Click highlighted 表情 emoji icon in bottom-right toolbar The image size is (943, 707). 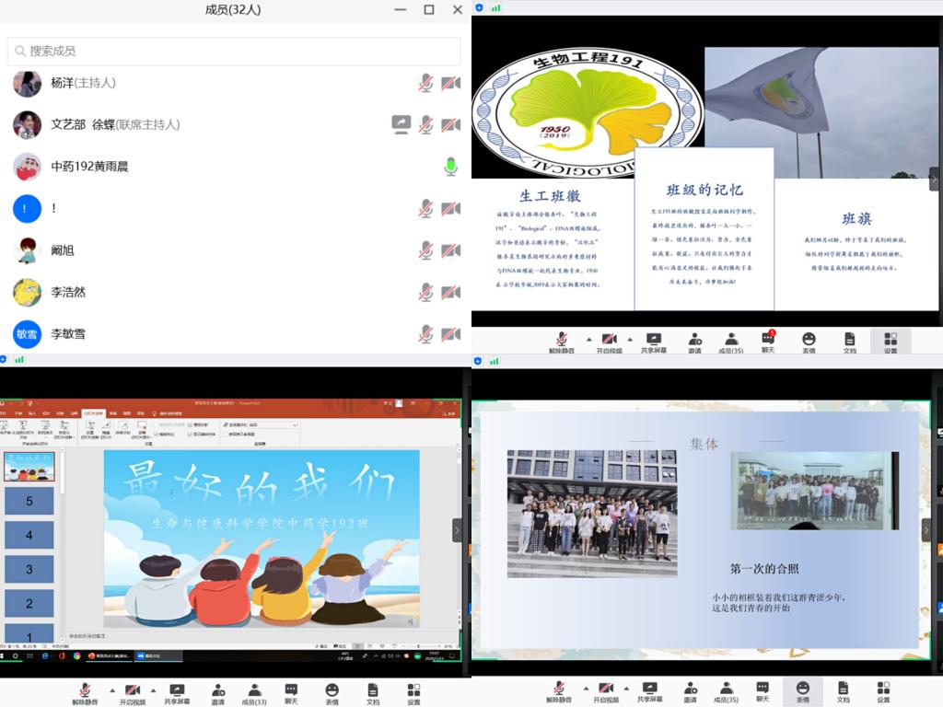click(x=802, y=691)
